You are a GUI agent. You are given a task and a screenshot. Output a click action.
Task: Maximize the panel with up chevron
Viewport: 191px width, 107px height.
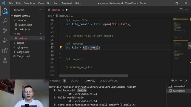click(x=181, y=81)
